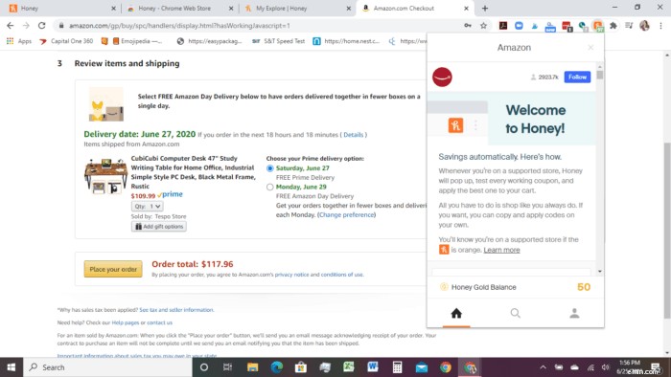The width and height of the screenshot is (671, 377).
Task: Launch Microsoft Edge from the taskbar
Action: (276, 367)
